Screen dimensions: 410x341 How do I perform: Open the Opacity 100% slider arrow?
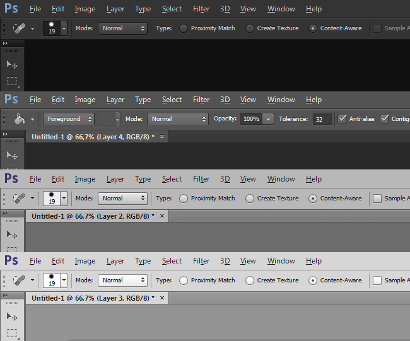coord(268,119)
